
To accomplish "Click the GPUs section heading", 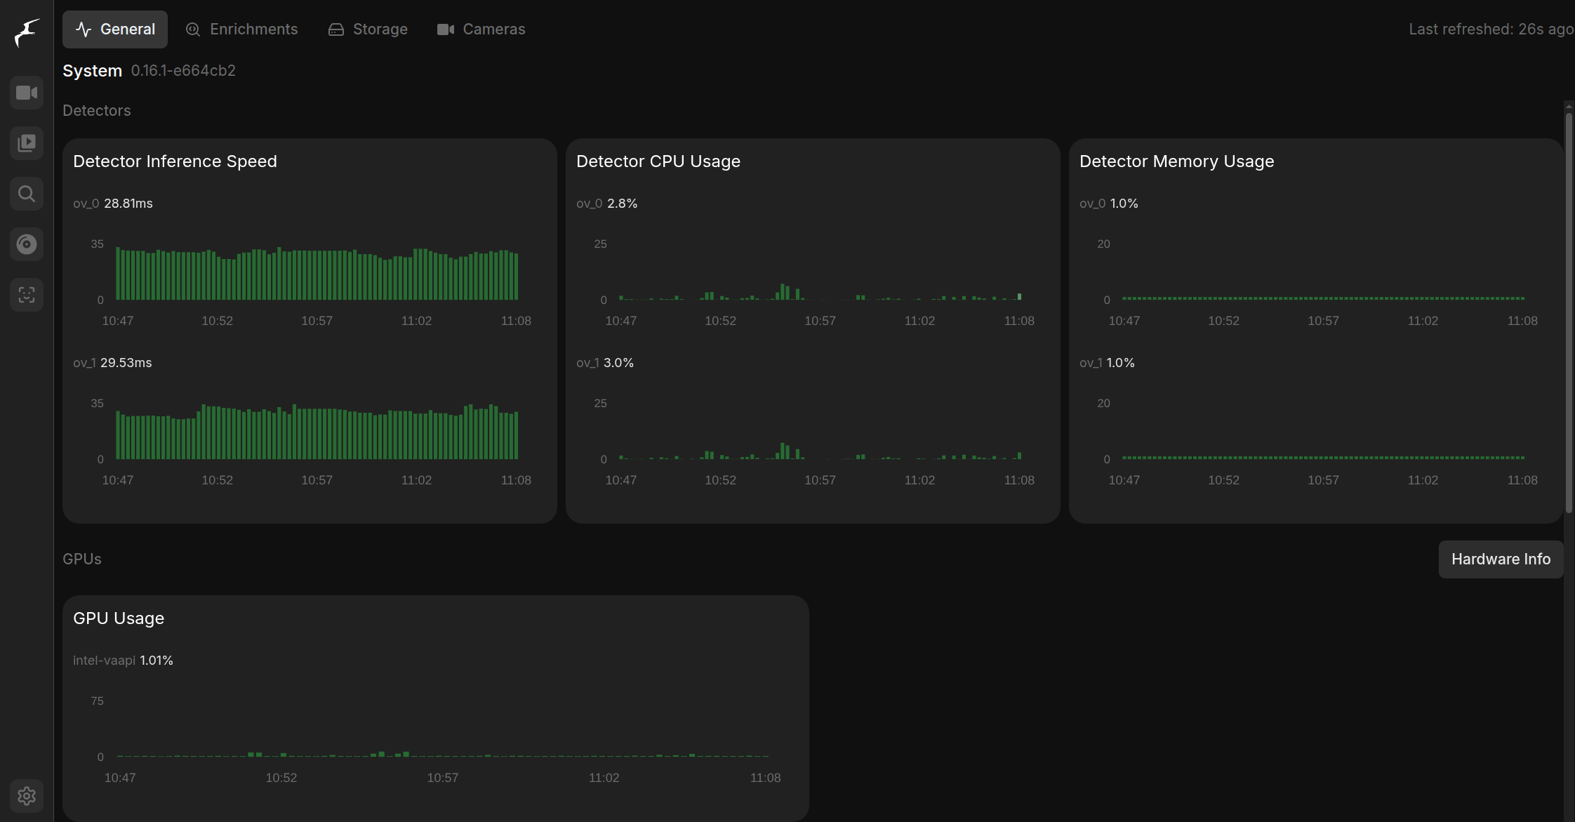I will [x=82, y=559].
